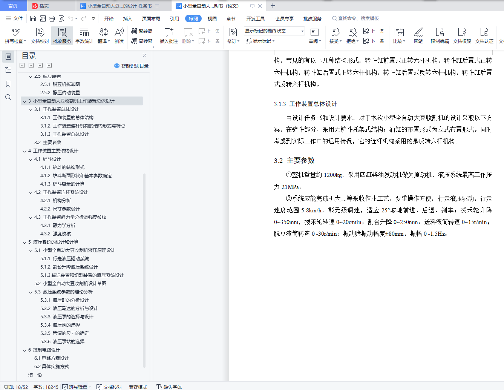Click the save icon in quick access toolbar
This screenshot has height=390, width=504.
[x=33, y=18]
